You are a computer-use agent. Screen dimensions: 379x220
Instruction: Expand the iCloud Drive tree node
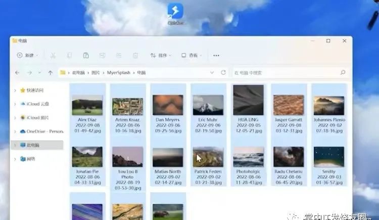tap(15, 104)
